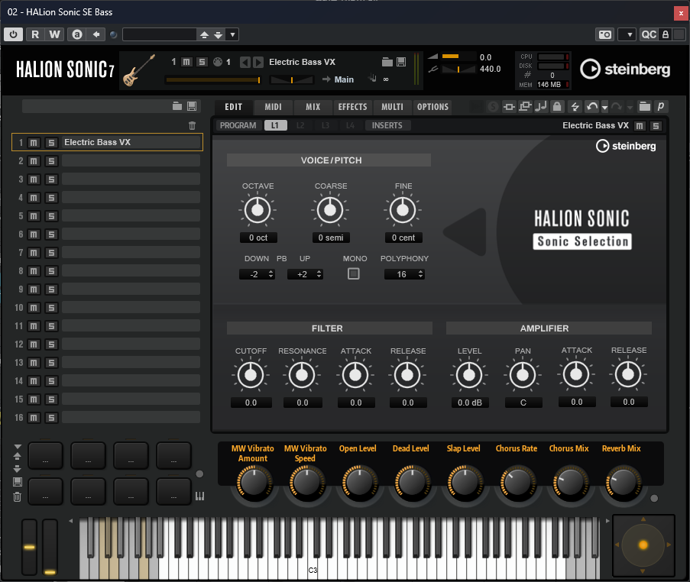The image size is (690, 582).
Task: Save the multi-program with the disk icon above slot rack
Action: tap(192, 106)
